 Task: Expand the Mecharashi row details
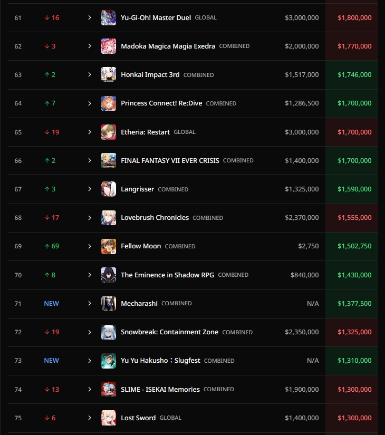click(x=90, y=304)
